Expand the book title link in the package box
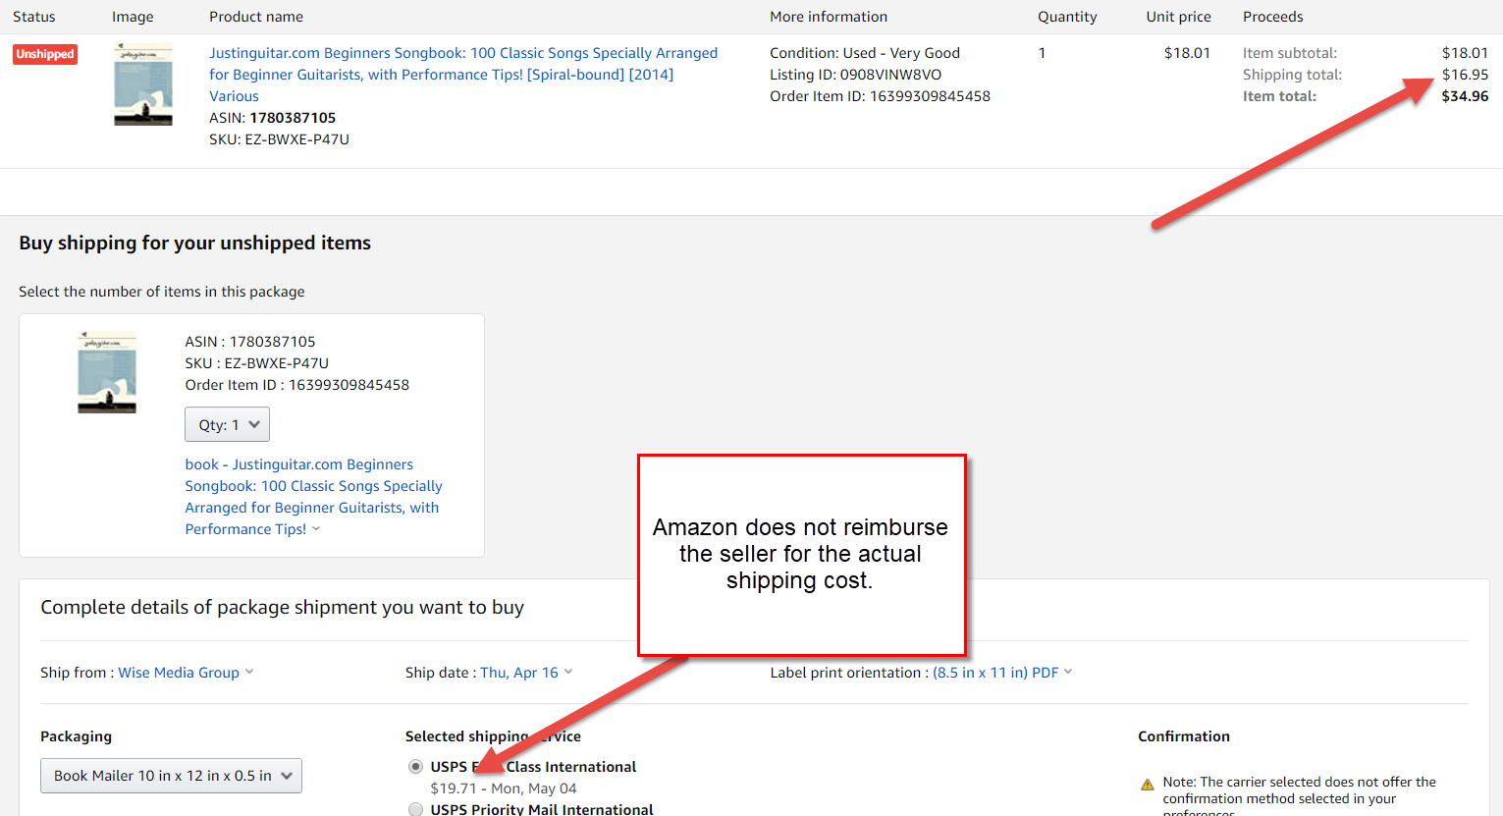The width and height of the screenshot is (1503, 816). [313, 497]
